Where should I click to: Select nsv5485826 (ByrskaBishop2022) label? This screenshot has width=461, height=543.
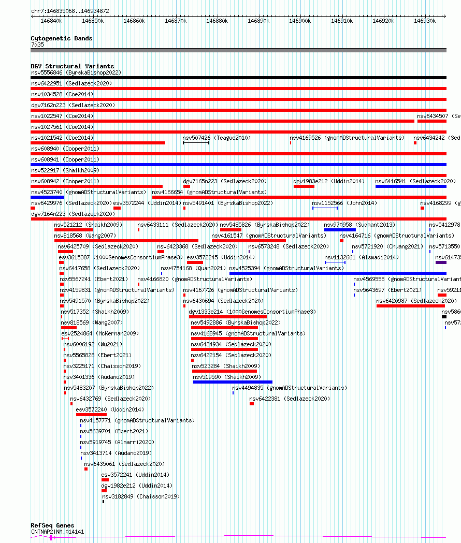[265, 225]
